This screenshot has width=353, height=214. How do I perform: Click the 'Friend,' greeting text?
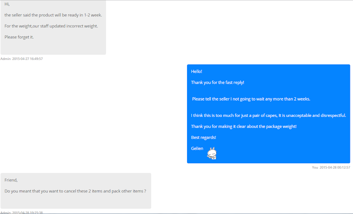tap(11, 180)
